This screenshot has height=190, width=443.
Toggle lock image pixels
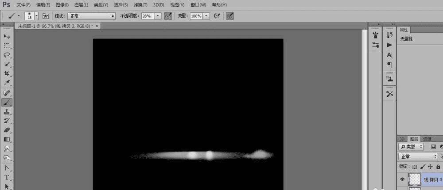423,167
